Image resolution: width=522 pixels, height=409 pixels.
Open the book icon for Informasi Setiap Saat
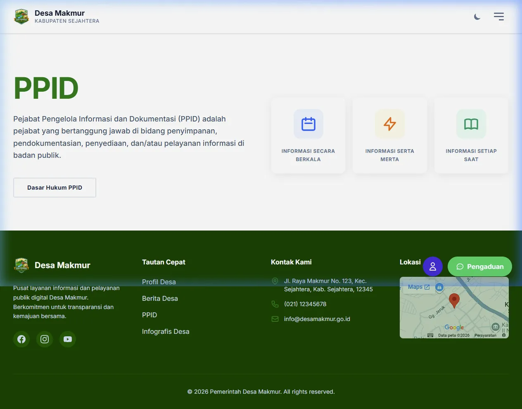point(471,124)
